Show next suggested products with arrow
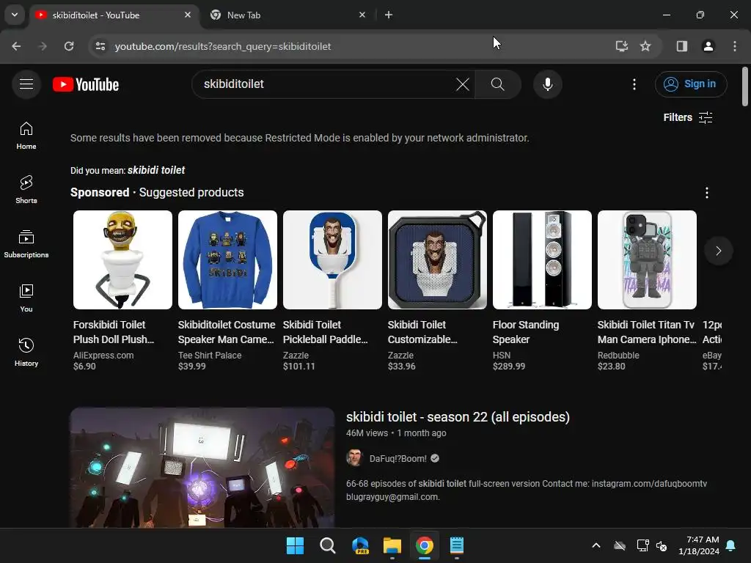This screenshot has width=751, height=563. (x=719, y=251)
